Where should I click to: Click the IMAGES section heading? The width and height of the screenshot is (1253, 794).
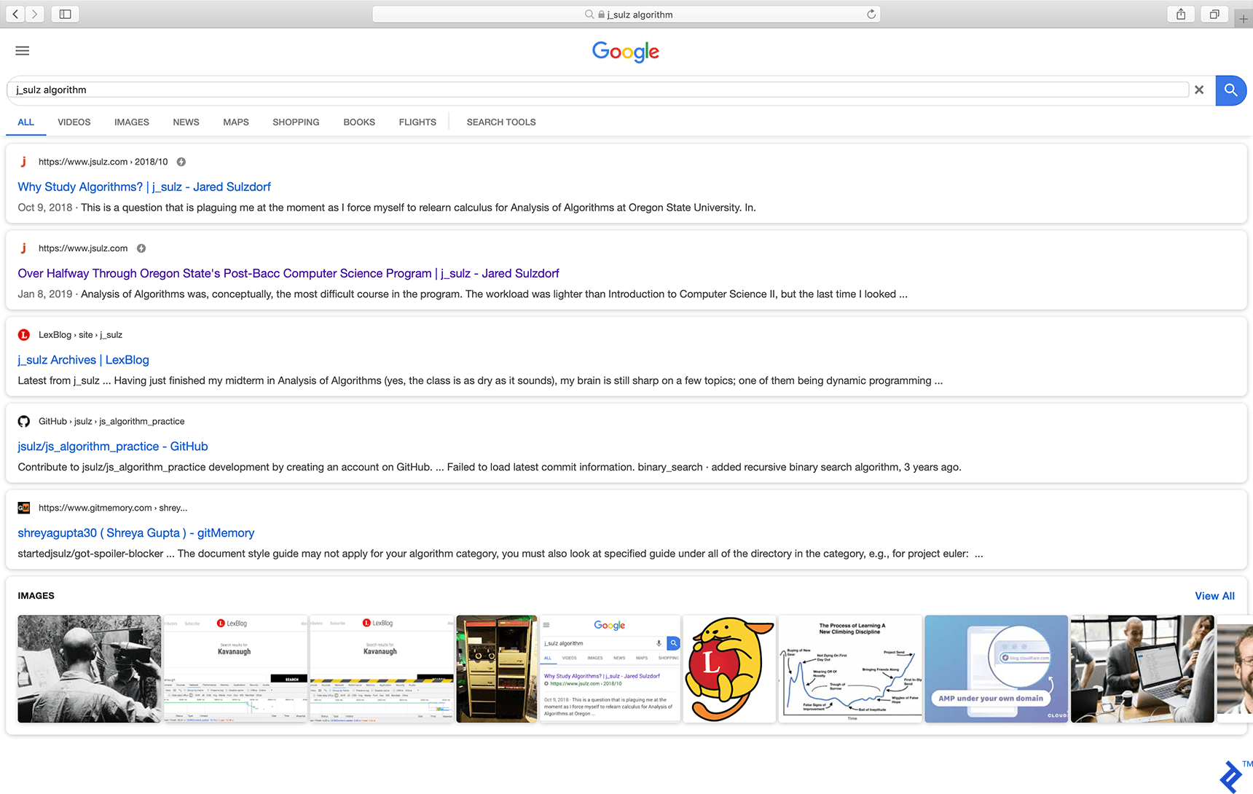36,596
